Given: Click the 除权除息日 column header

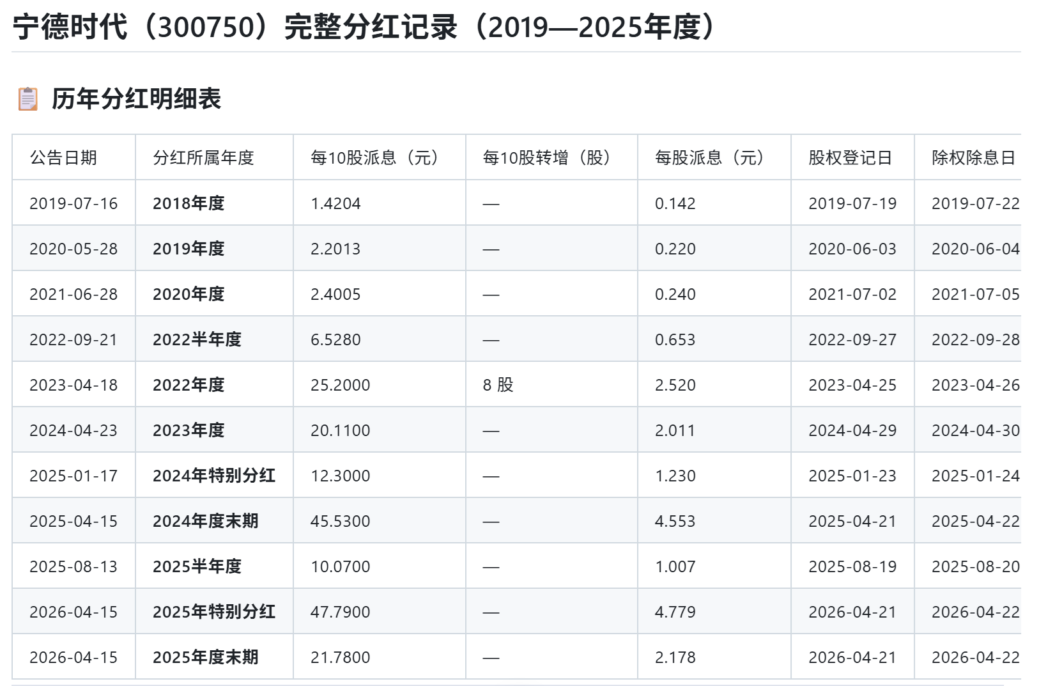Looking at the screenshot, I should (x=973, y=158).
